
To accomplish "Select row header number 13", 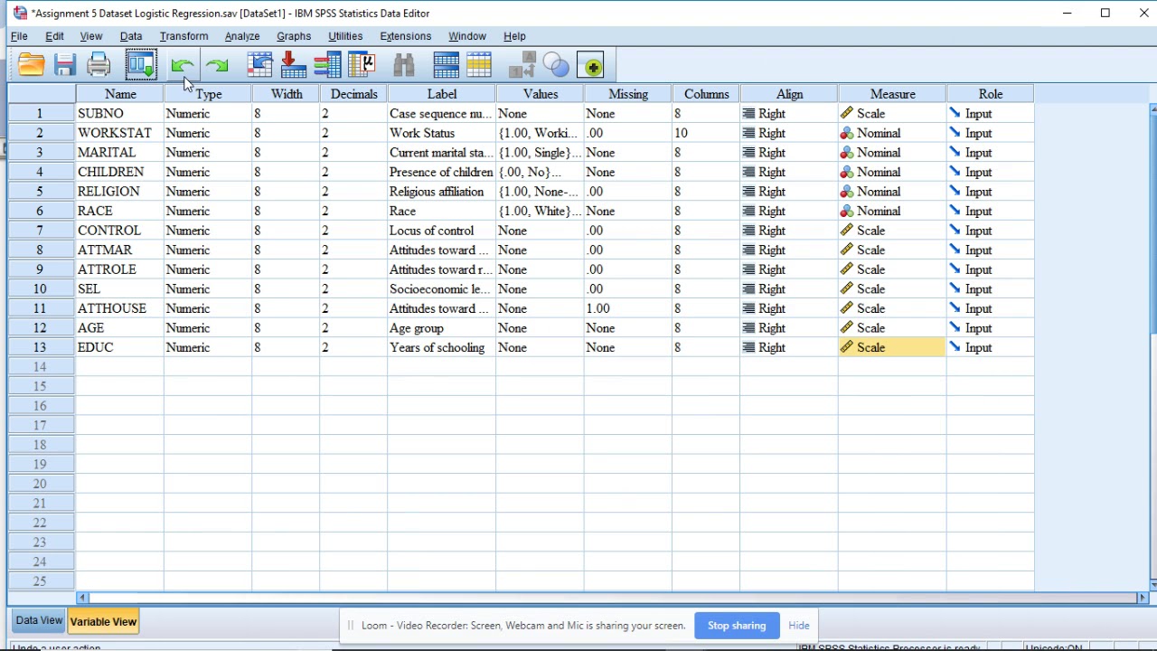I will coord(40,347).
